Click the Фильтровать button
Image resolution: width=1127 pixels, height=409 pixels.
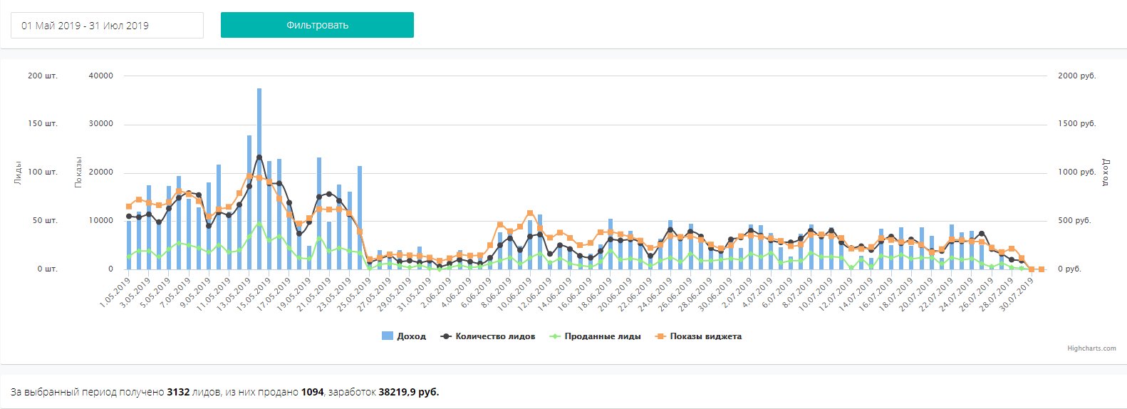(317, 25)
